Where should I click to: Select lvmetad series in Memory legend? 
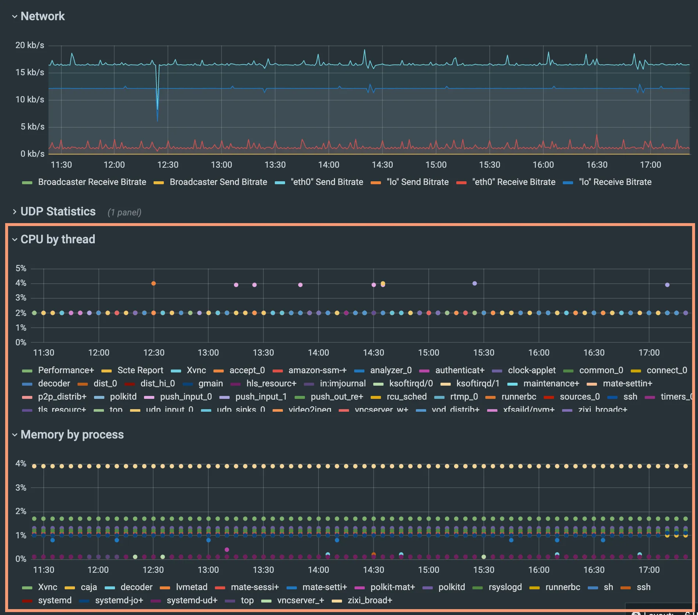[x=192, y=587]
